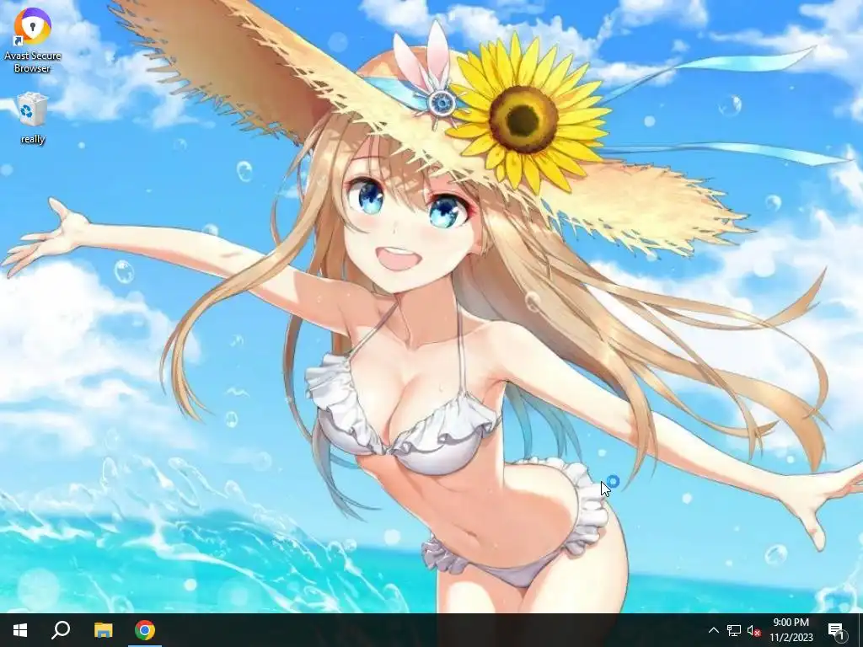Open the Windows Start menu
The width and height of the screenshot is (863, 647).
click(x=20, y=630)
